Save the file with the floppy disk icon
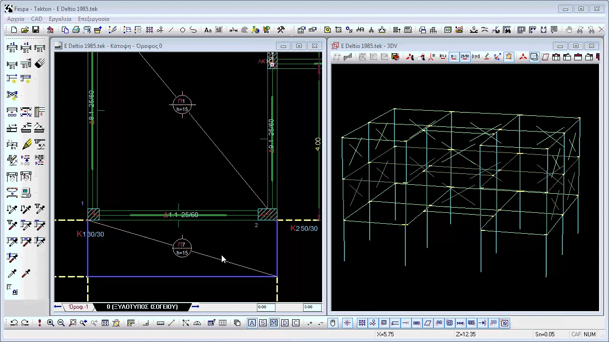This screenshot has height=342, width=609. pyautogui.click(x=36, y=30)
